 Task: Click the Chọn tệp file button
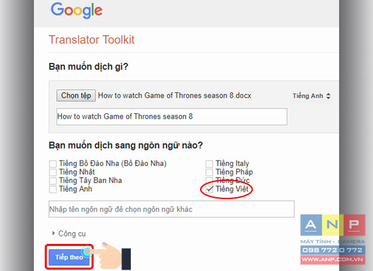(x=76, y=96)
